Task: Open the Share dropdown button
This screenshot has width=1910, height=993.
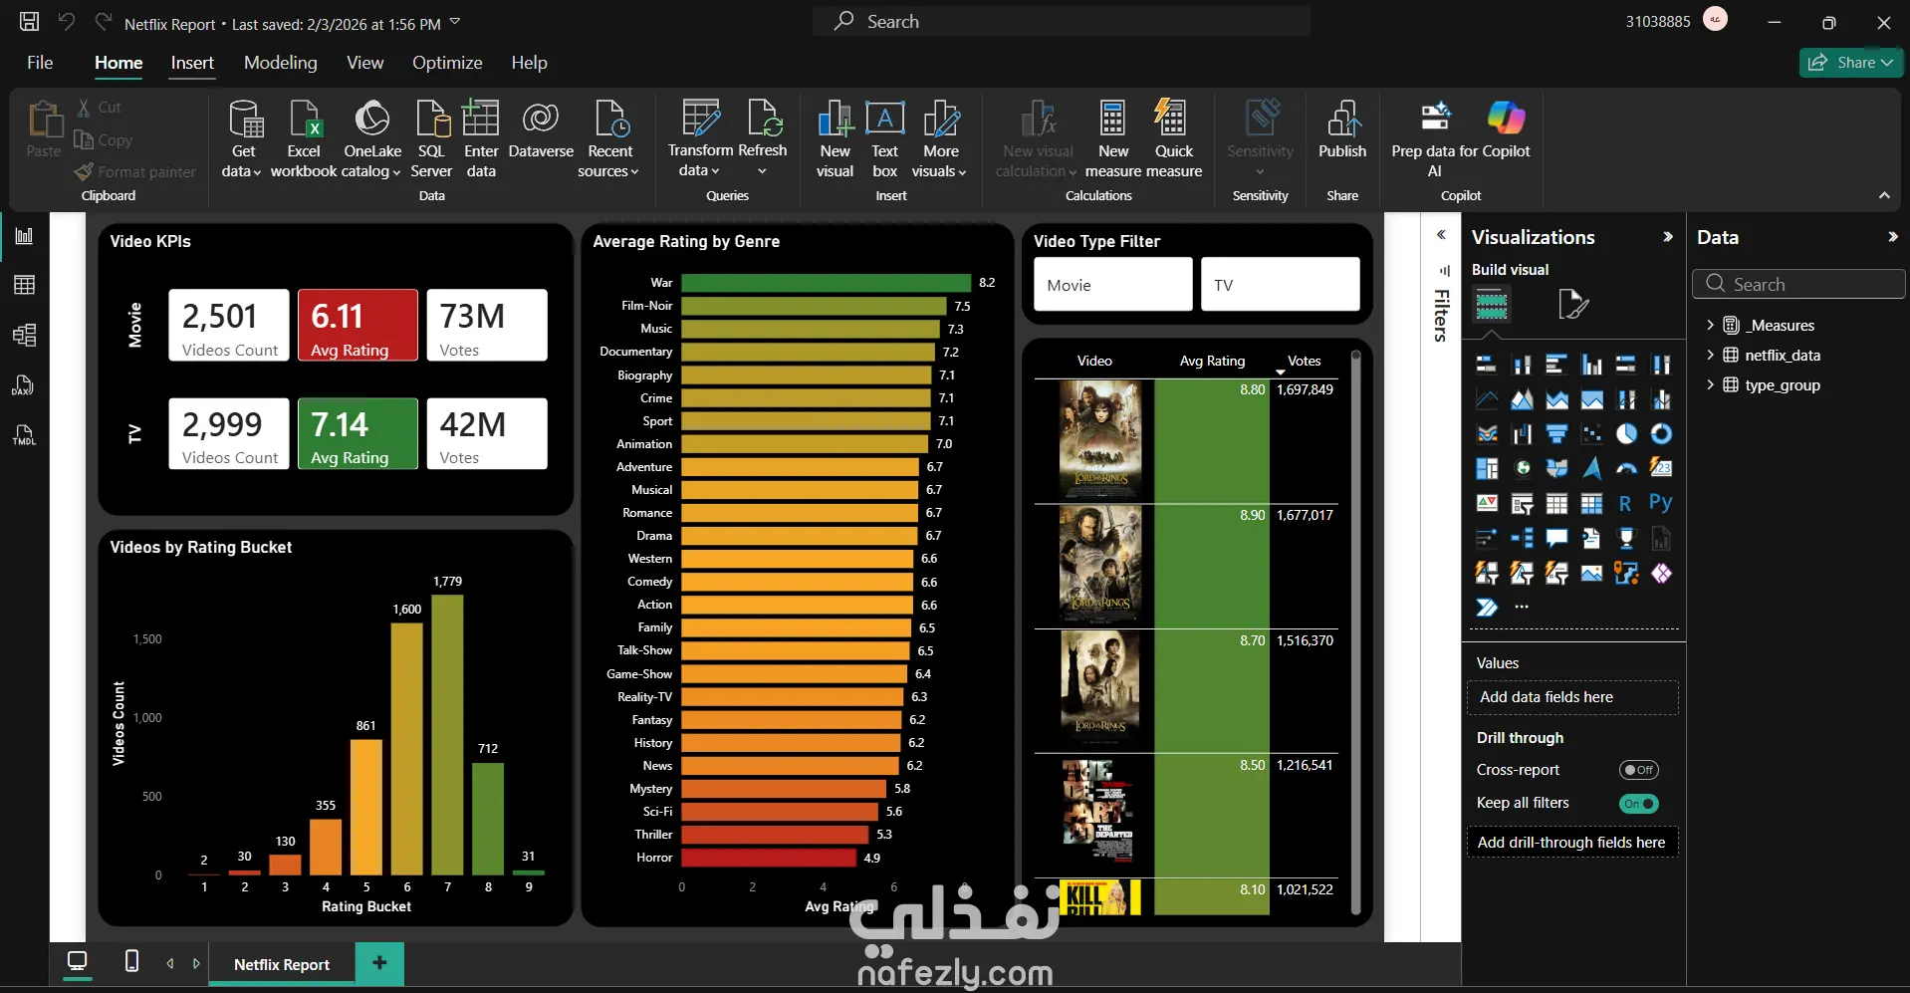Action: (x=1851, y=63)
